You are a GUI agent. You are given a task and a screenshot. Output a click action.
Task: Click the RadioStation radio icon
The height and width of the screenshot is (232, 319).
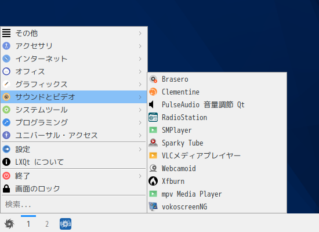click(x=153, y=117)
